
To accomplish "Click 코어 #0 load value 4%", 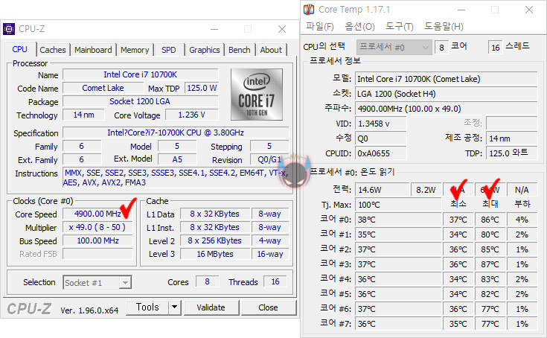I will tap(522, 220).
